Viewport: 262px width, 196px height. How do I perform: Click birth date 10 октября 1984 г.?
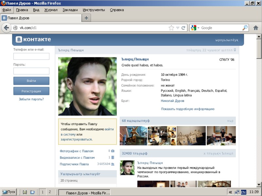tap(174, 75)
